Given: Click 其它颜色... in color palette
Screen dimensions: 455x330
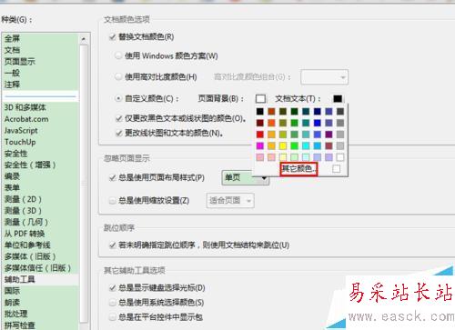Looking at the screenshot, I should 298,169.
